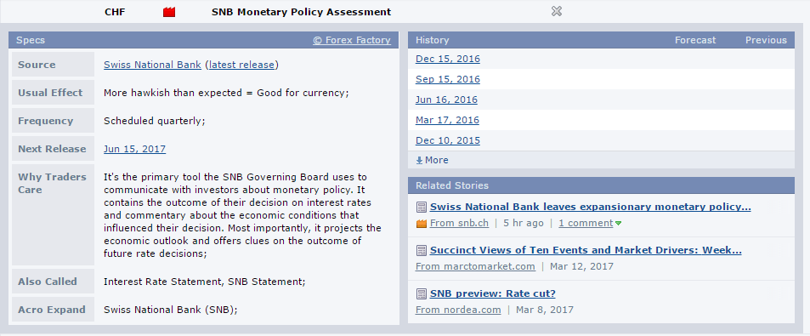Image resolution: width=810 pixels, height=336 pixels.
Task: Open the Swiss National Bank source link
Action: pos(152,65)
